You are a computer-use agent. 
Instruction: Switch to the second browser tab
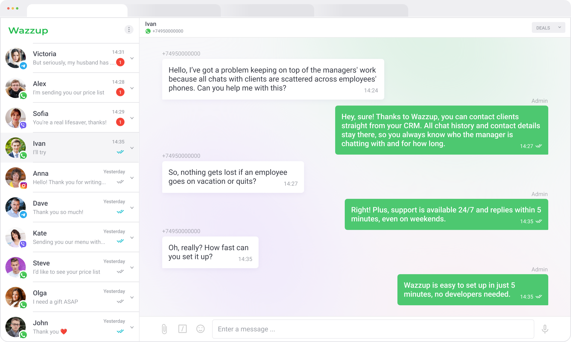pyautogui.click(x=174, y=10)
